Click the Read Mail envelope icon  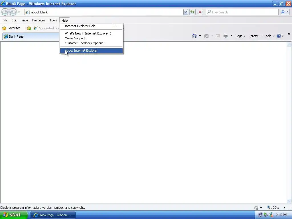(x=218, y=36)
